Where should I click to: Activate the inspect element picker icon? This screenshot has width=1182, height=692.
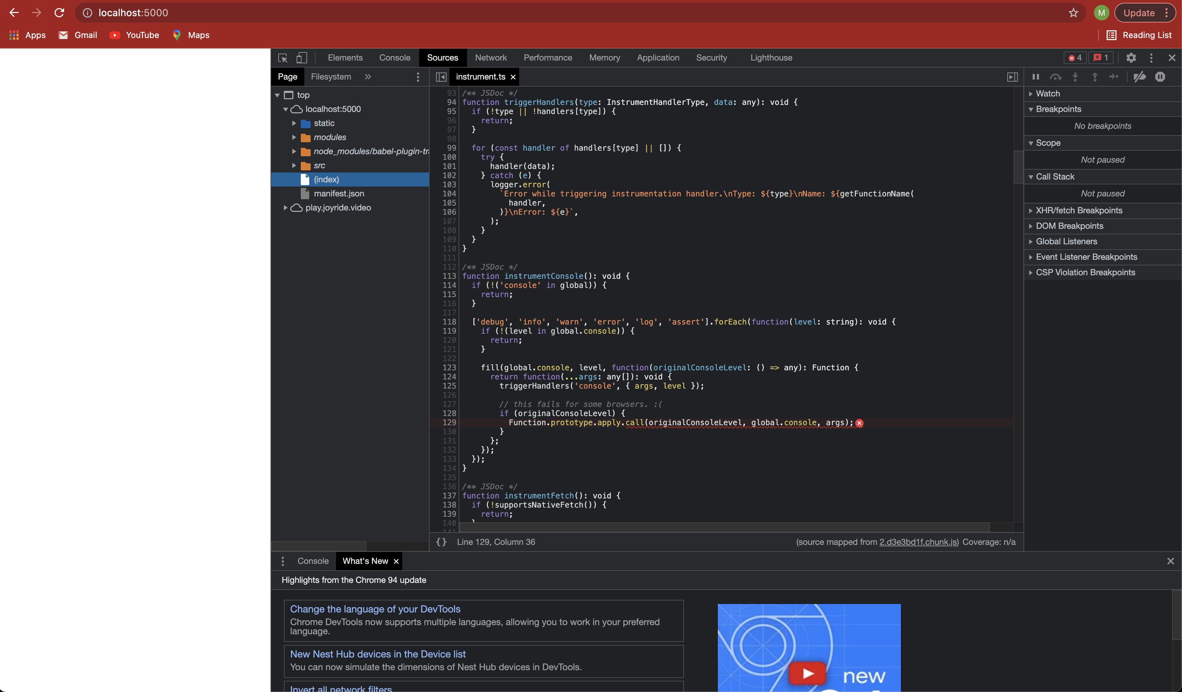click(x=282, y=58)
